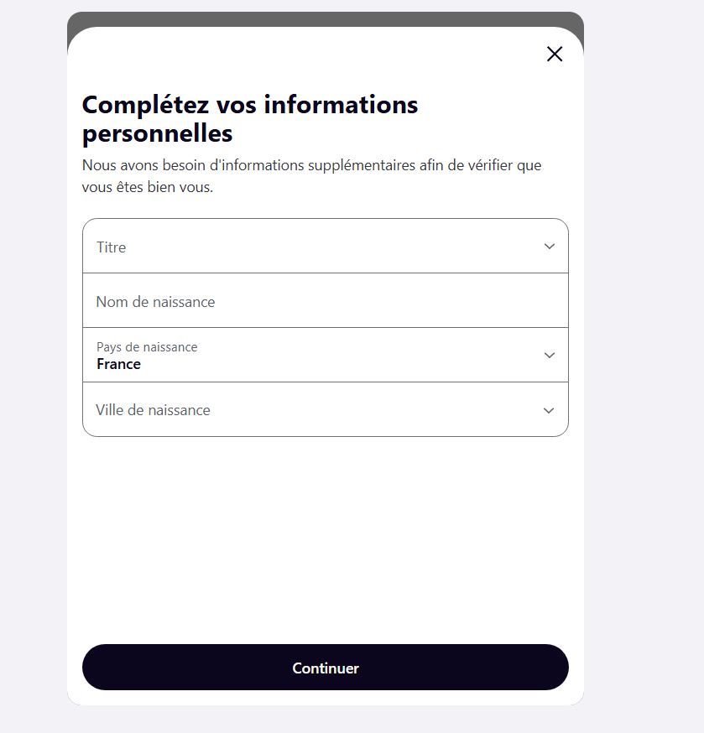Click the small Pays de naissance label
Viewport: 704px width, 733px height.
coord(147,347)
